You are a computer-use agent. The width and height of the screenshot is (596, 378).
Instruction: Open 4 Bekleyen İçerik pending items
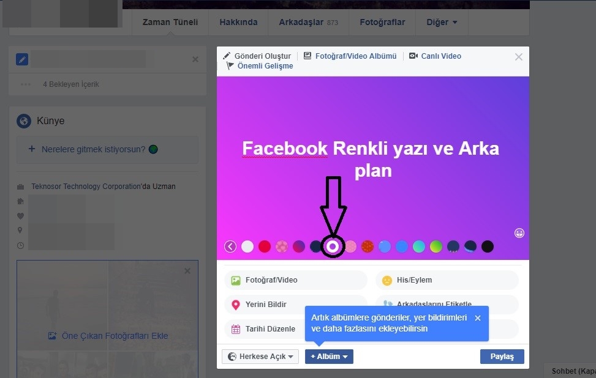71,84
